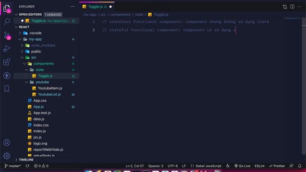Expand the .vscode folder
This screenshot has width=306, height=172.
[20, 33]
